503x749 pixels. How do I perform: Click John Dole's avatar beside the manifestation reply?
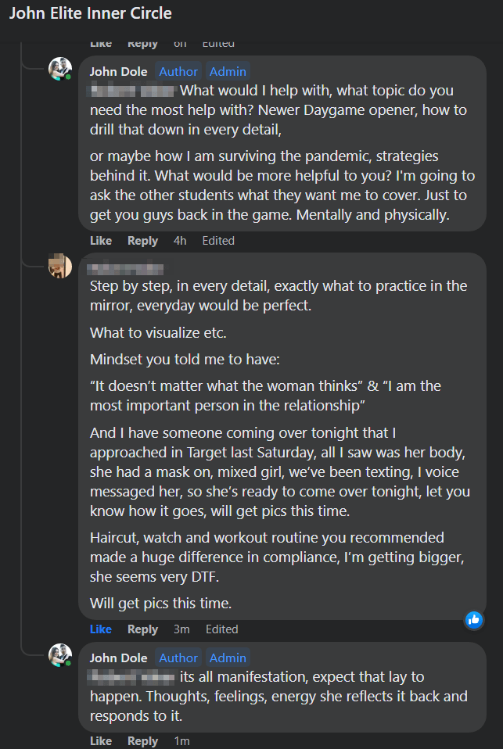(x=60, y=656)
